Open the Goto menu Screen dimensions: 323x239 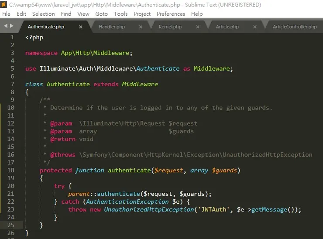pyautogui.click(x=102, y=14)
